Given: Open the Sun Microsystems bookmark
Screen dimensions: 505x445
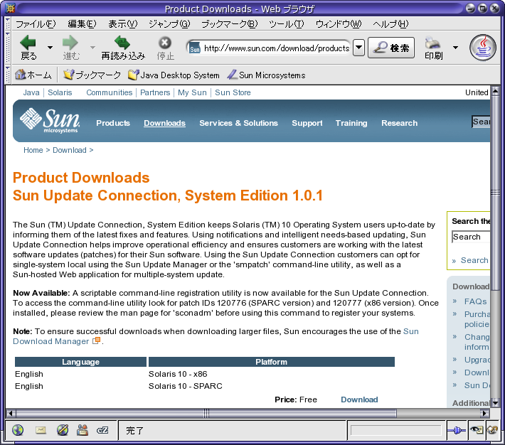Looking at the screenshot, I should coord(266,75).
